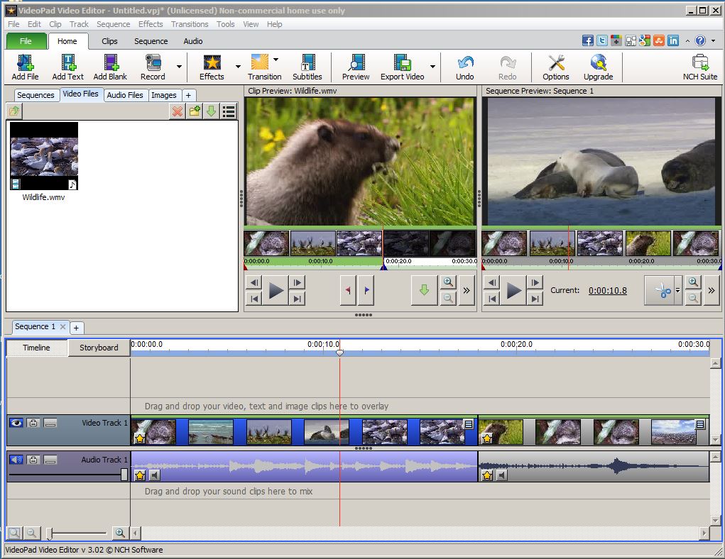Open the Subtitles tool
Image resolution: width=725 pixels, height=559 pixels.
pyautogui.click(x=307, y=67)
